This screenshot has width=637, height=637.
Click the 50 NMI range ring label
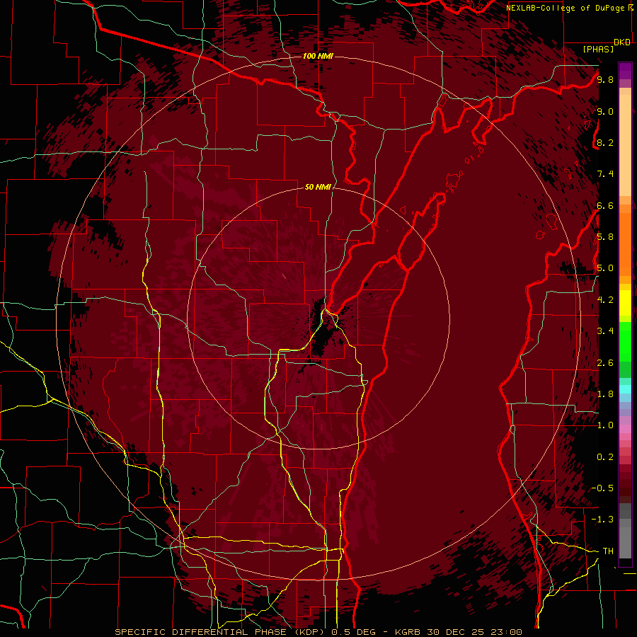coord(318,187)
